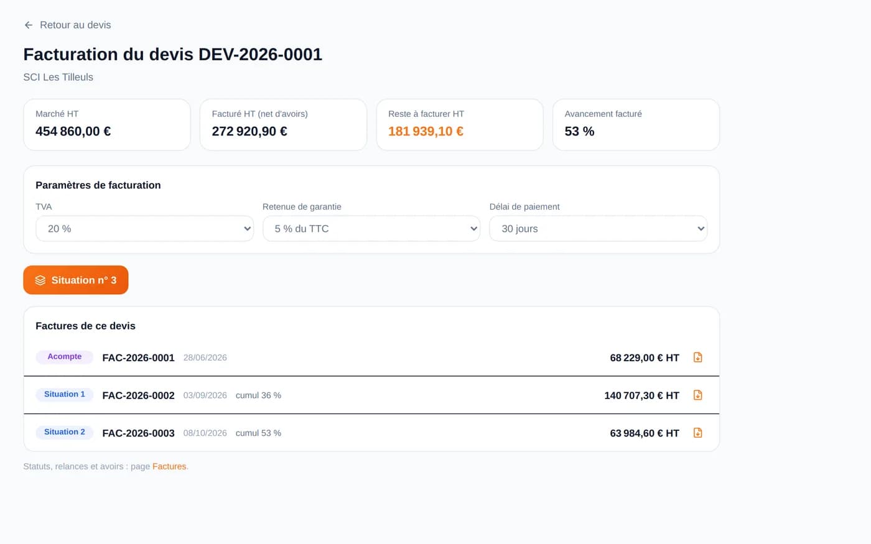Open the Factures page link
The image size is (871, 544).
(169, 466)
